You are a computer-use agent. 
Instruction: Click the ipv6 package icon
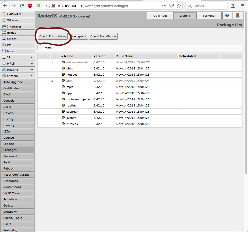click(x=63, y=81)
